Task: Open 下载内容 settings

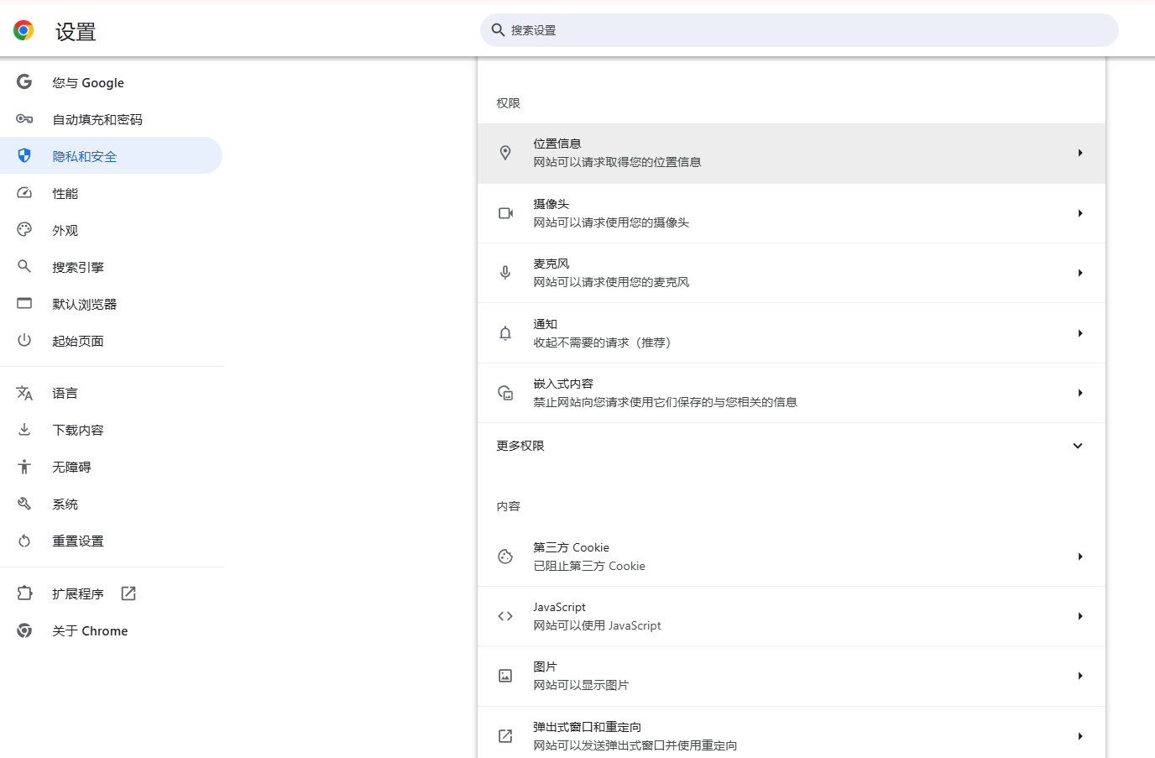Action: (112, 430)
